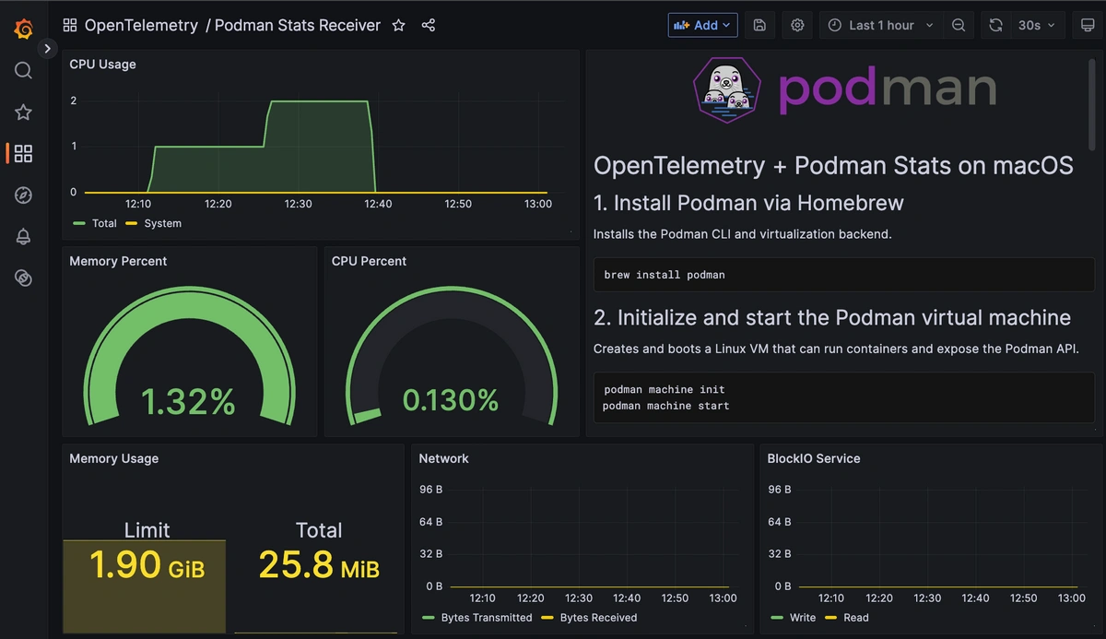Open the Grafana home logo
Viewport: 1106px width, 639px height.
click(24, 30)
